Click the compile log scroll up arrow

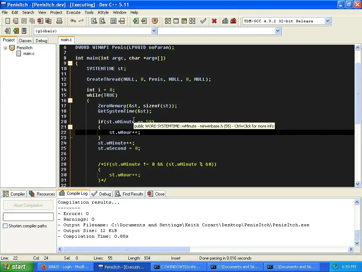(357, 202)
